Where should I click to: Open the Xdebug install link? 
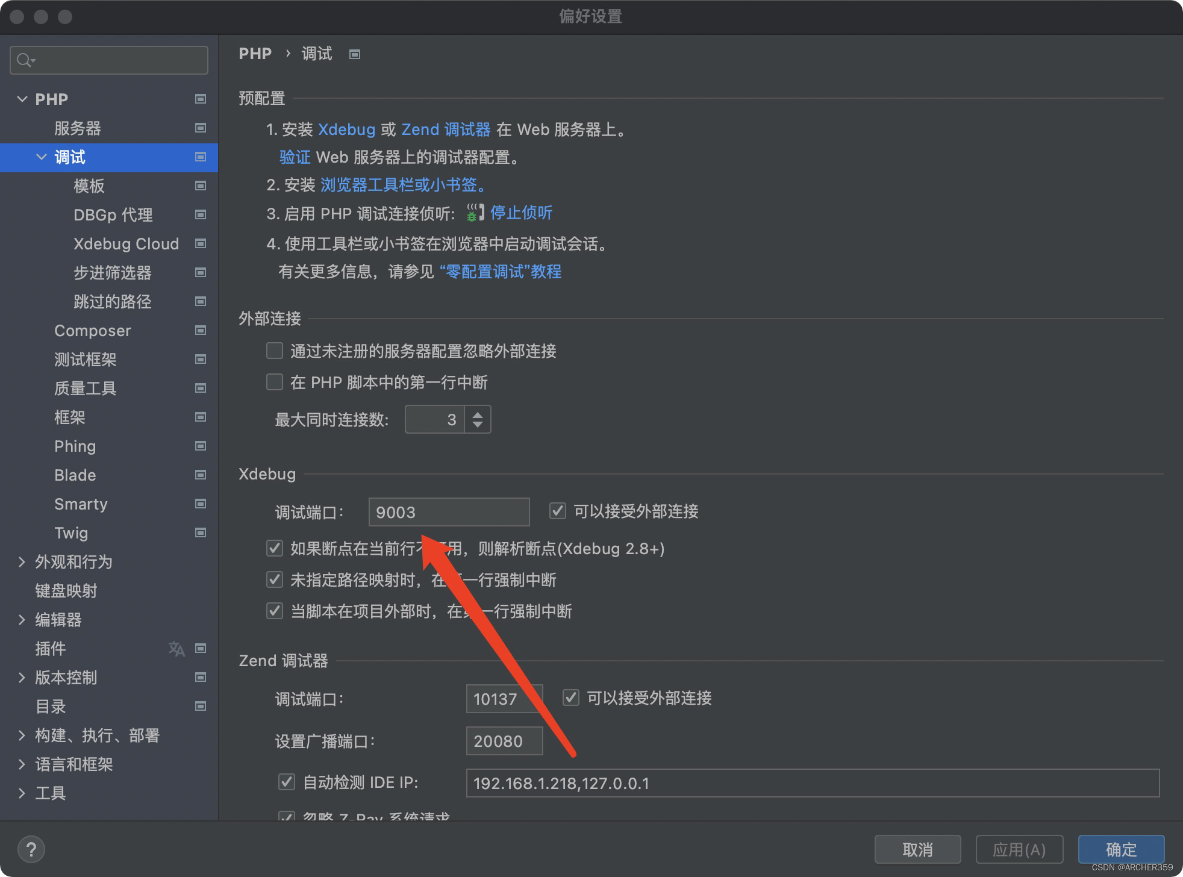click(x=346, y=130)
